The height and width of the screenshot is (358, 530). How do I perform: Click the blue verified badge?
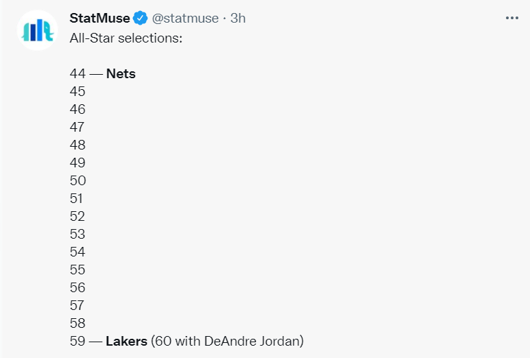click(x=140, y=18)
